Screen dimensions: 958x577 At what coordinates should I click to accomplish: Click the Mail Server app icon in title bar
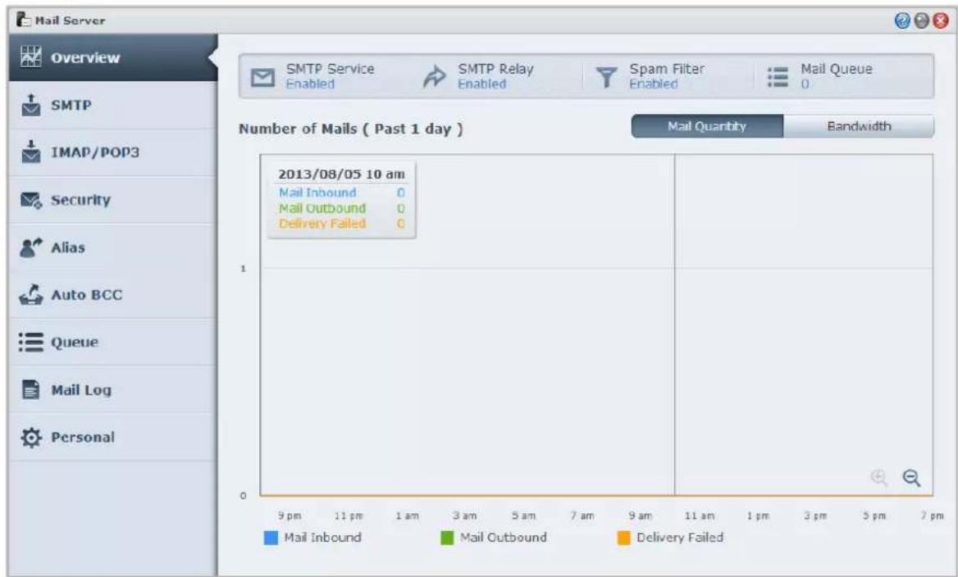[x=24, y=20]
